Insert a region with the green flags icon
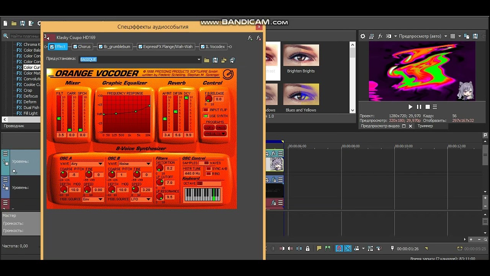Image resolution: width=490 pixels, height=276 pixels. [328, 248]
